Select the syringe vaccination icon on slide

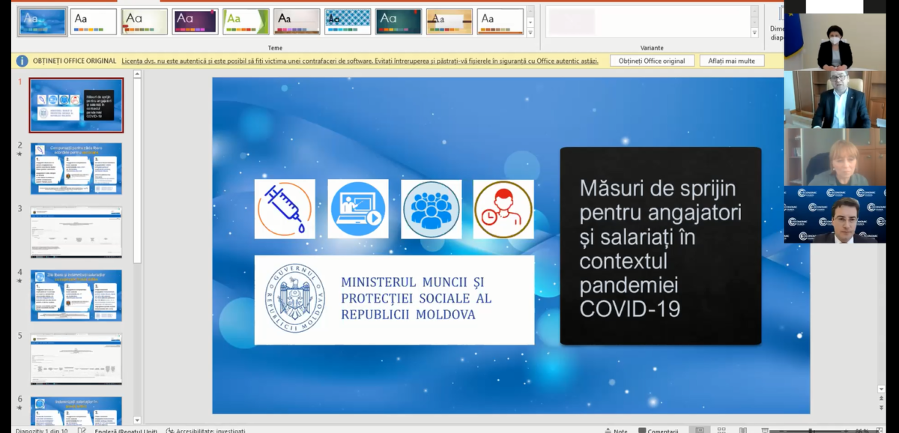tap(285, 209)
